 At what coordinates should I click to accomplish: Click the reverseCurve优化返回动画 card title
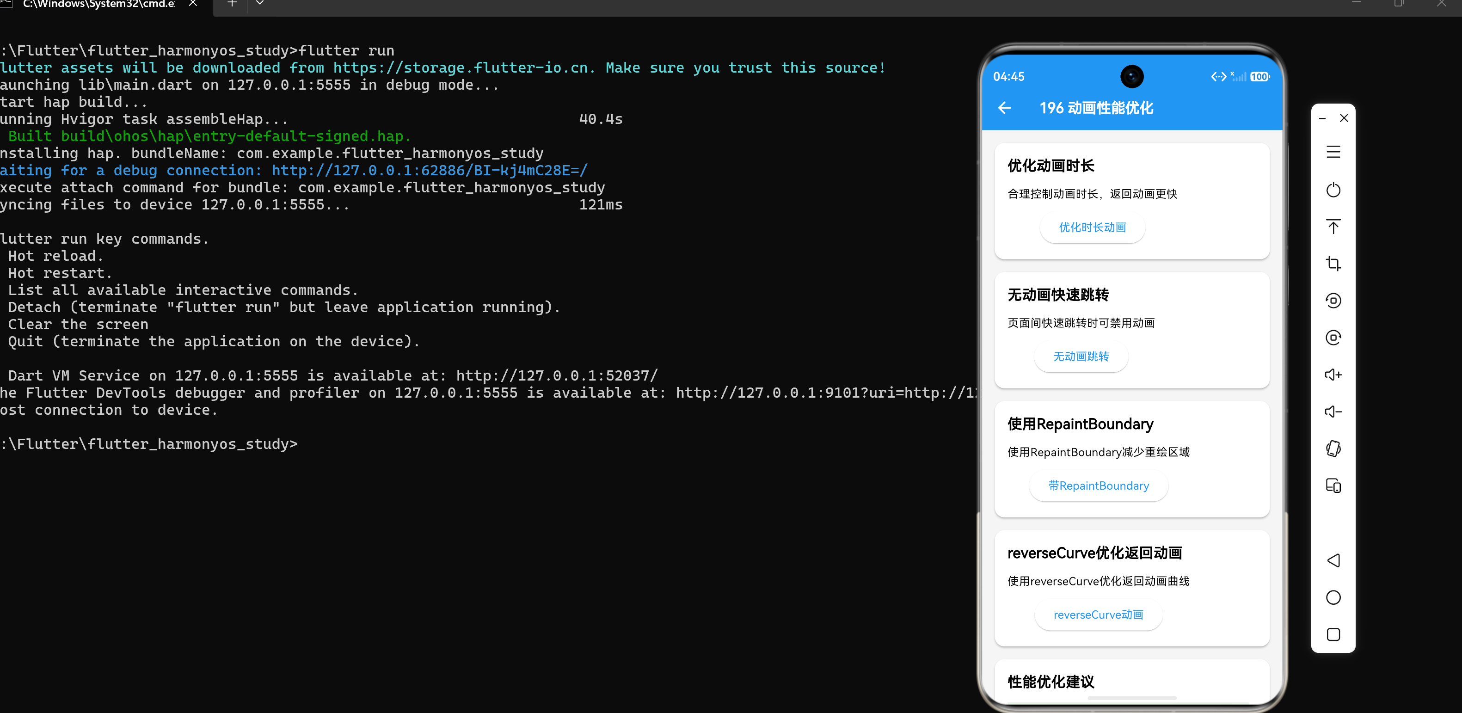[x=1094, y=553]
